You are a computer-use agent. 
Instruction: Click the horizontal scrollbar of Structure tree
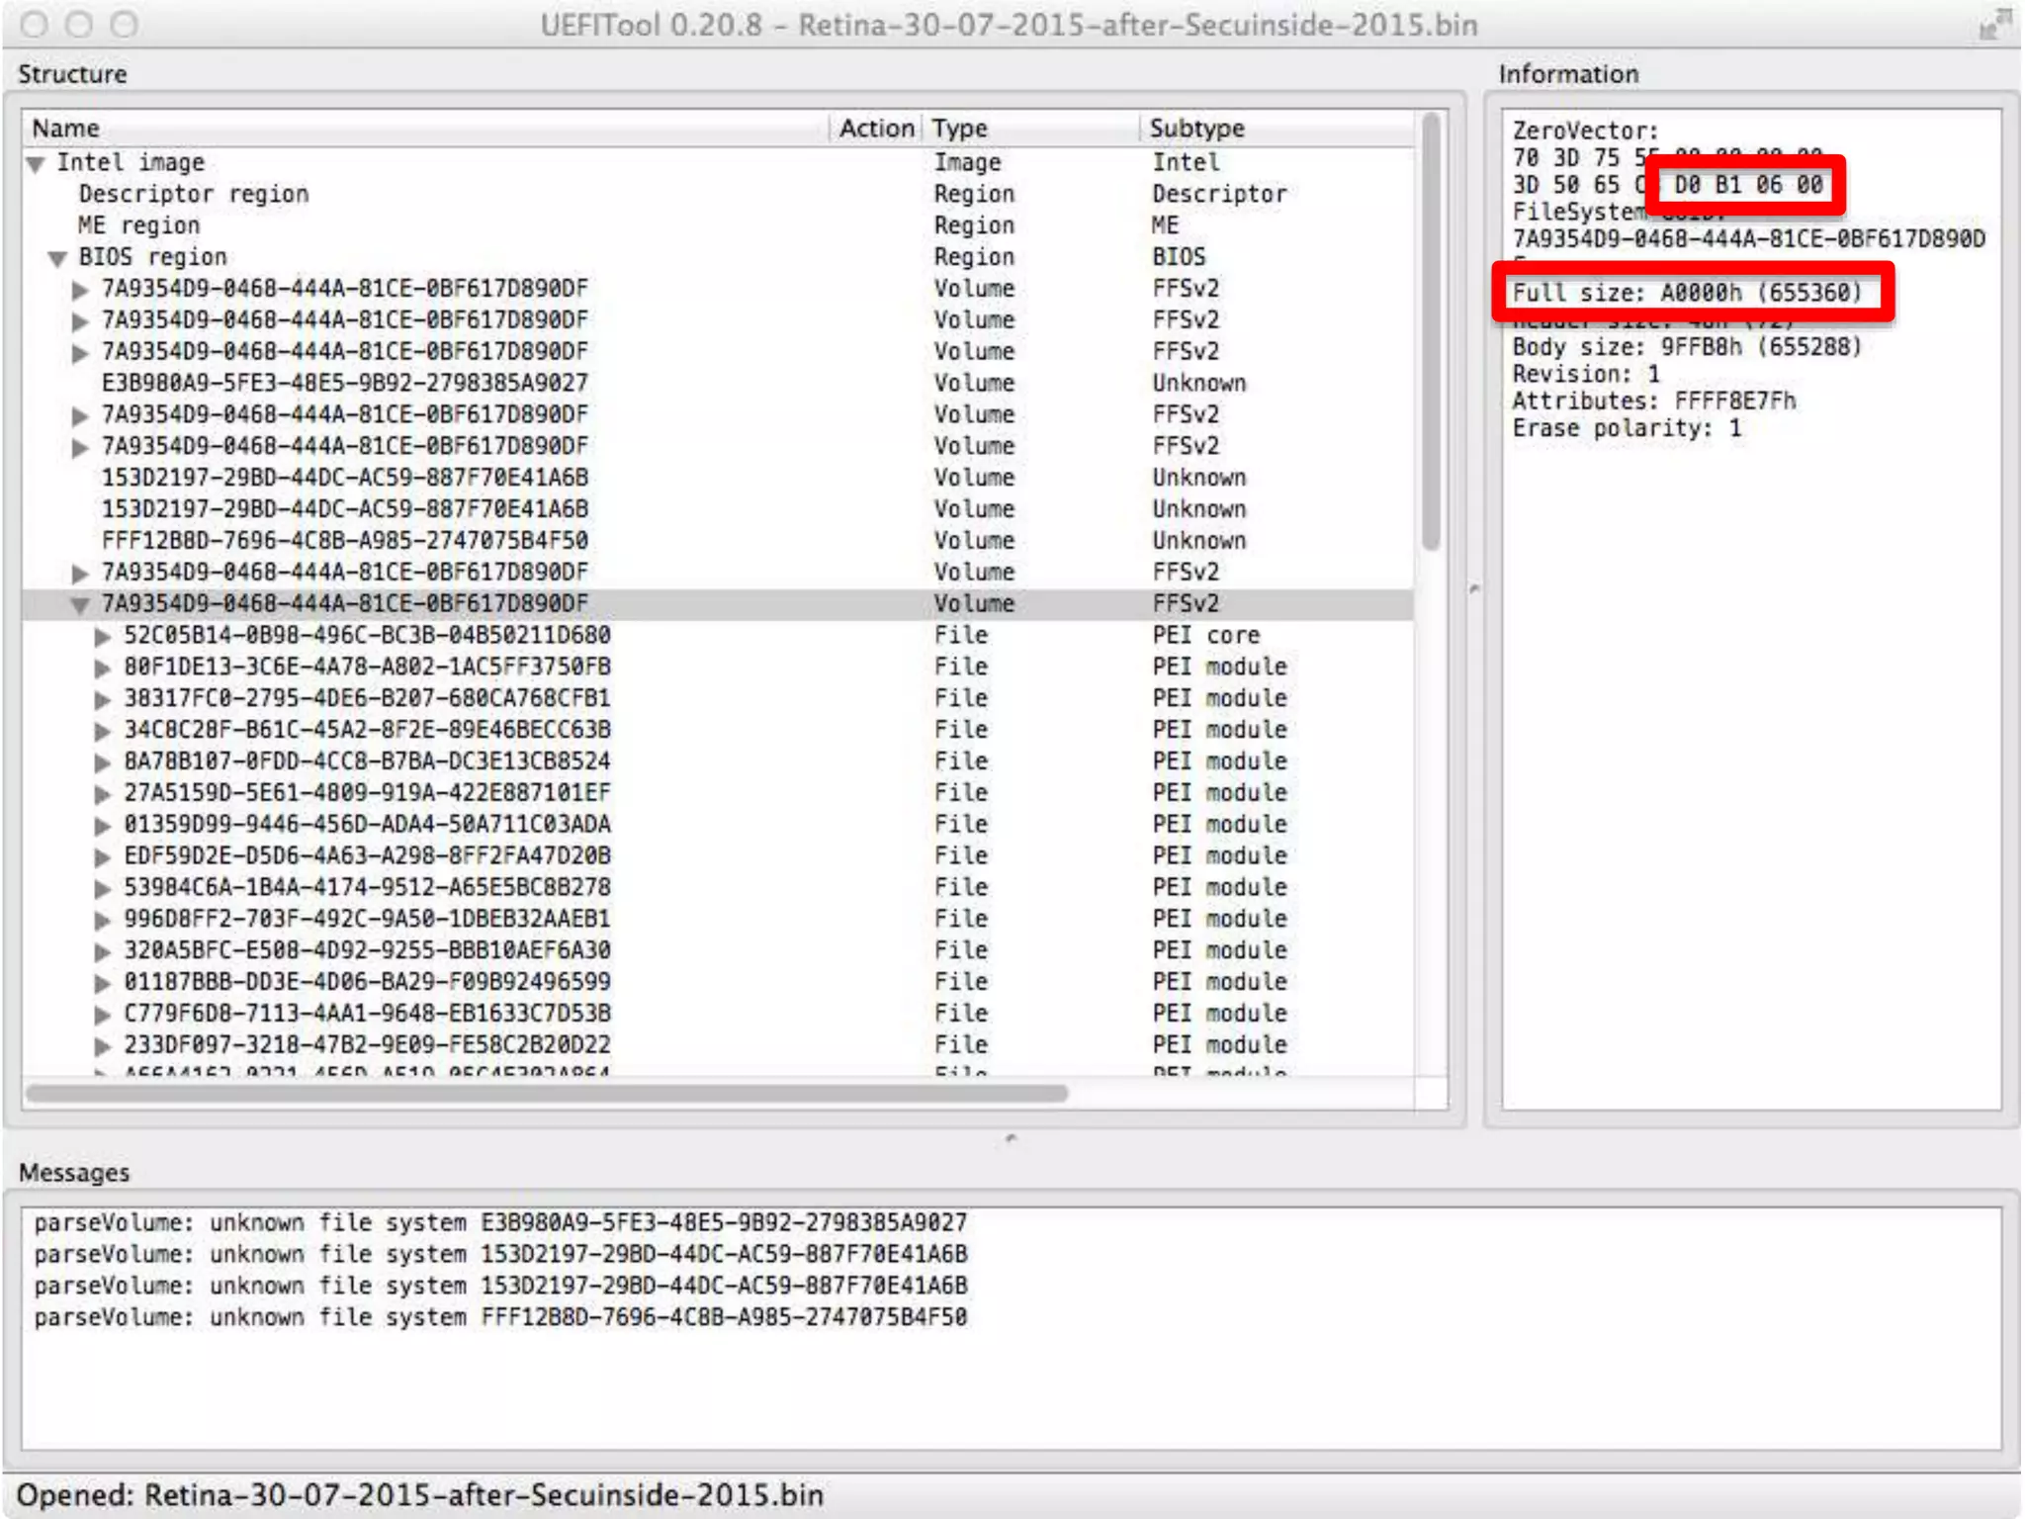547,1093
